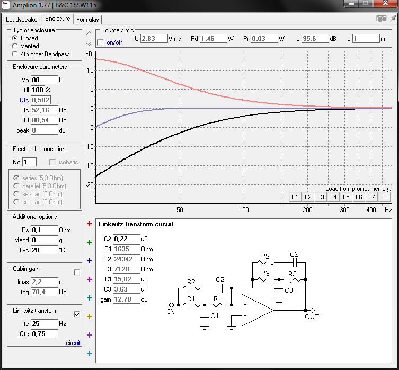Click the Linkwitz transform circuit heading
The height and width of the screenshot is (370, 399).
click(x=136, y=224)
